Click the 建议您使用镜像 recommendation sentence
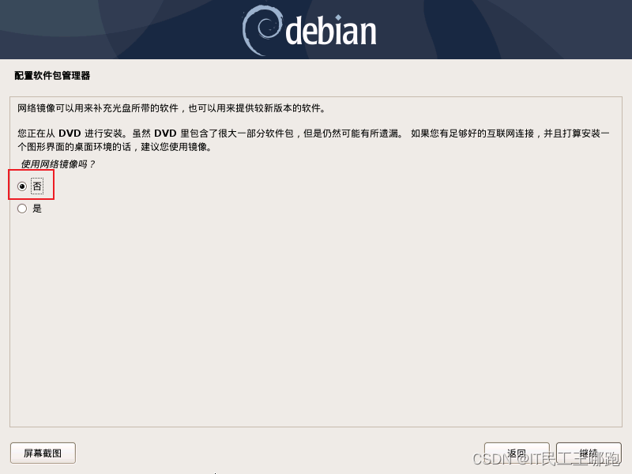 pyautogui.click(x=175, y=146)
